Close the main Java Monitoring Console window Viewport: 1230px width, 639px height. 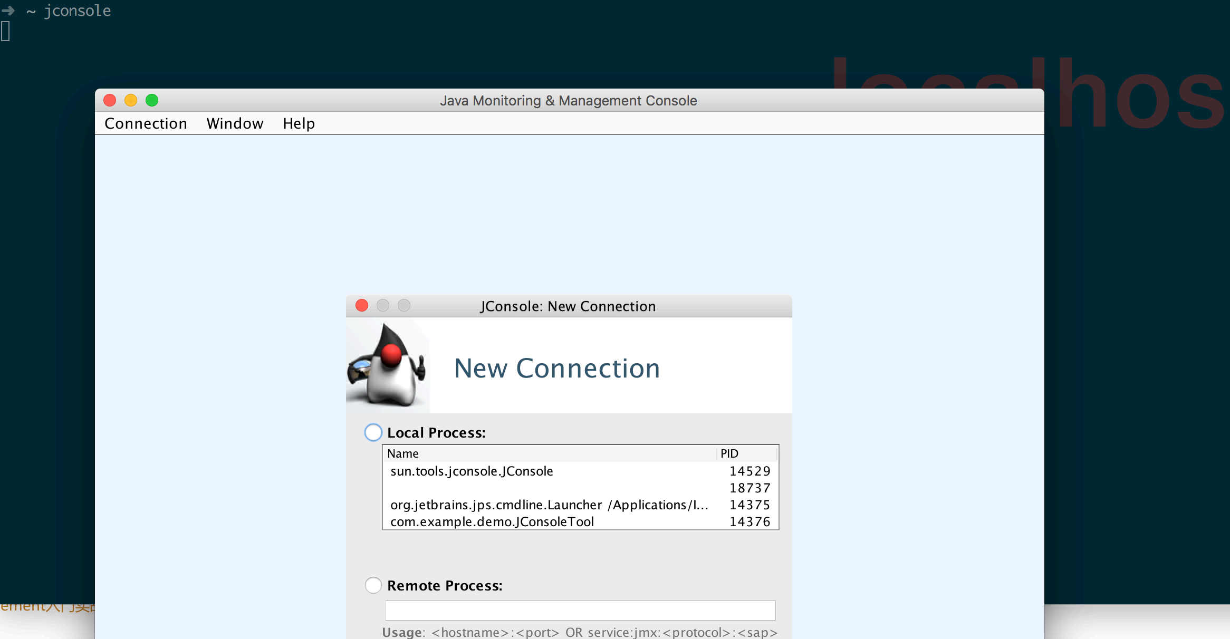(110, 100)
